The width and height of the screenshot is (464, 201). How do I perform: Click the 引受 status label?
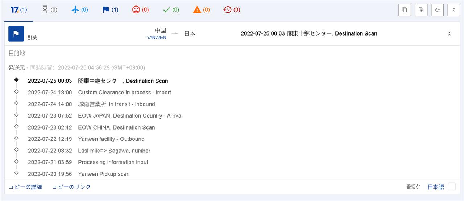(x=32, y=37)
